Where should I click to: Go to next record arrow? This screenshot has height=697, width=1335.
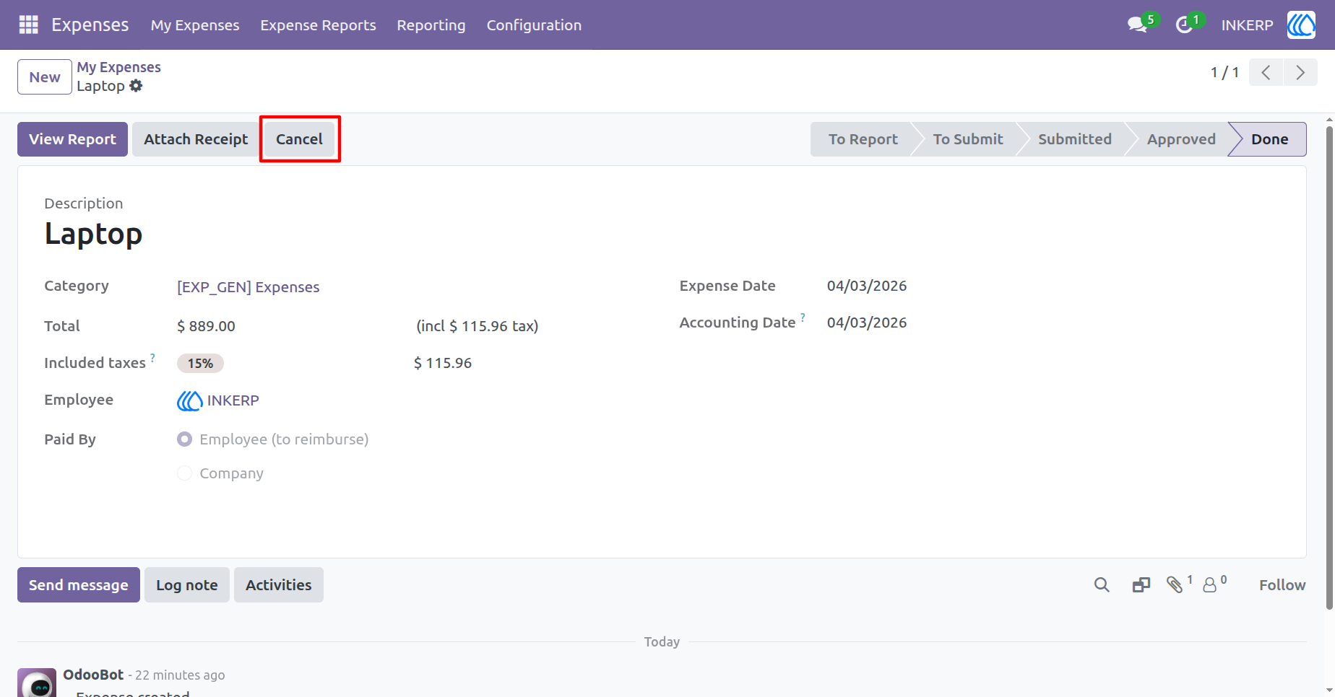click(x=1300, y=72)
